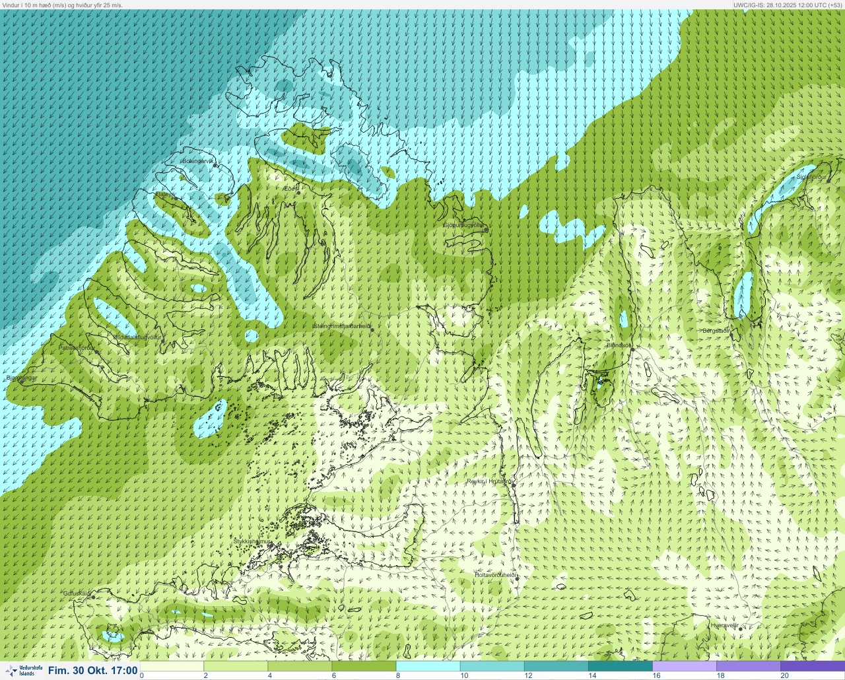Select the 4–6 m/s green legend swatch
Screen dimensions: 845x680
coord(301,666)
